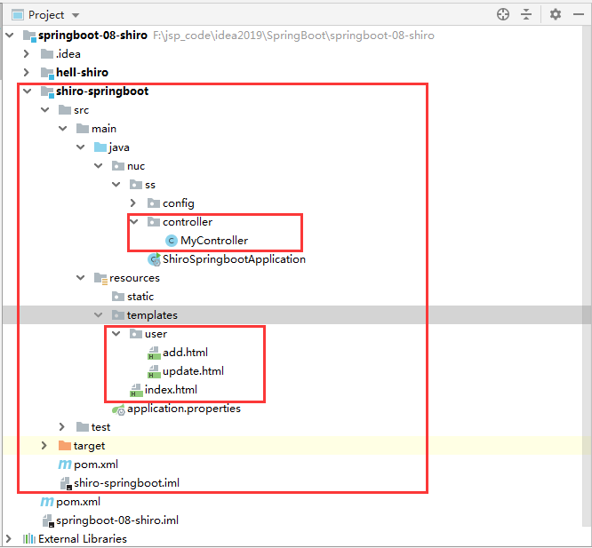Select the ShiroSpringbootApplication class
The image size is (592, 548).
233,259
